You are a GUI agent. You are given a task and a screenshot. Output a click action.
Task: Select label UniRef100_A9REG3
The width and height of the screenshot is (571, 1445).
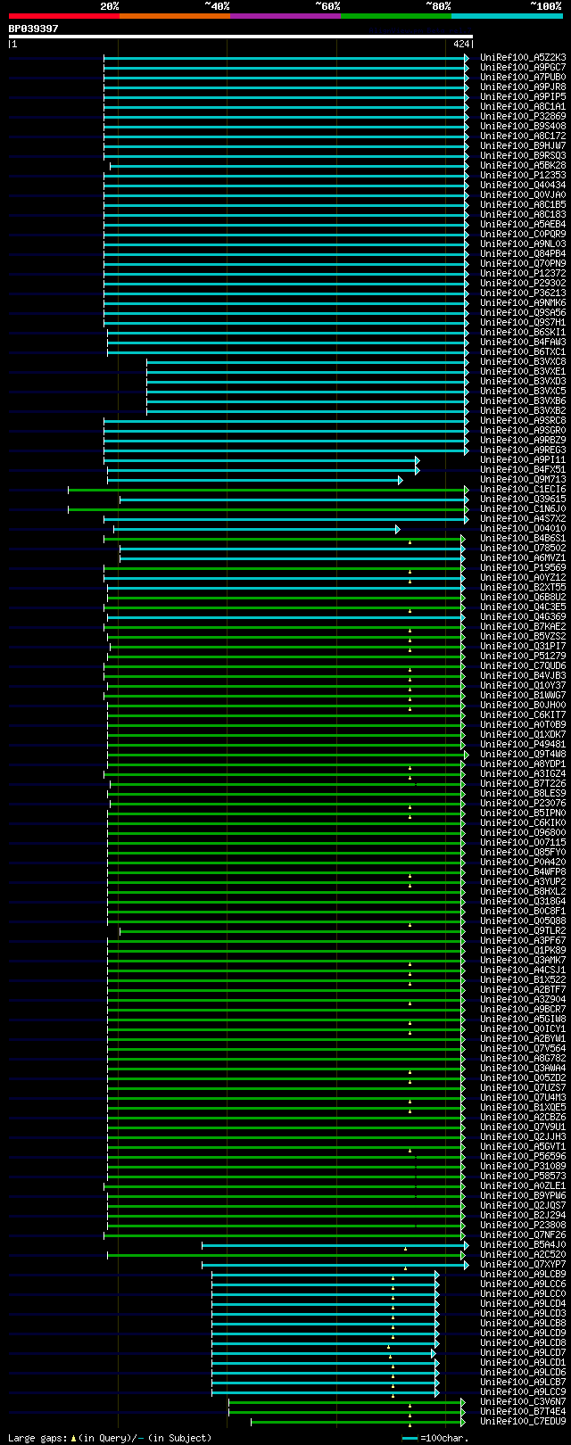click(x=523, y=450)
